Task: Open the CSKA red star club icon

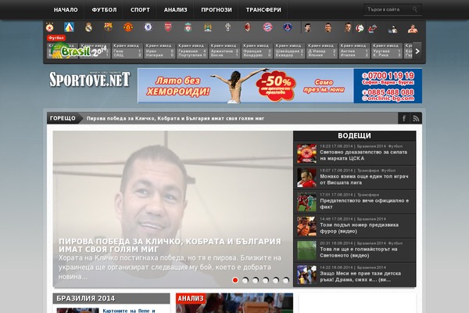Action: (50, 28)
